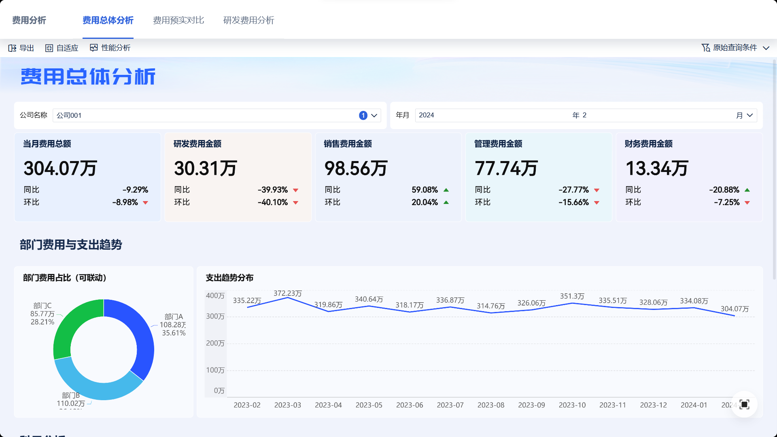Click the fullscreen icon at bottom right
The height and width of the screenshot is (437, 777).
[744, 404]
